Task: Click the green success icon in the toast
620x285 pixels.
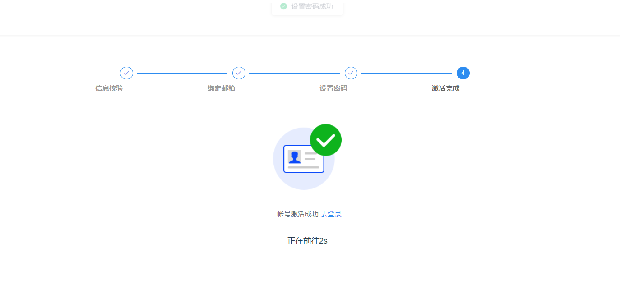Action: (x=283, y=6)
